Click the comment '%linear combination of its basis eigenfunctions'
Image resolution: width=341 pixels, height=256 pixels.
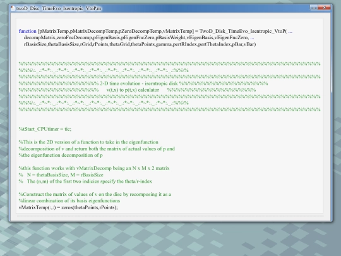pyautogui.click(x=69, y=201)
